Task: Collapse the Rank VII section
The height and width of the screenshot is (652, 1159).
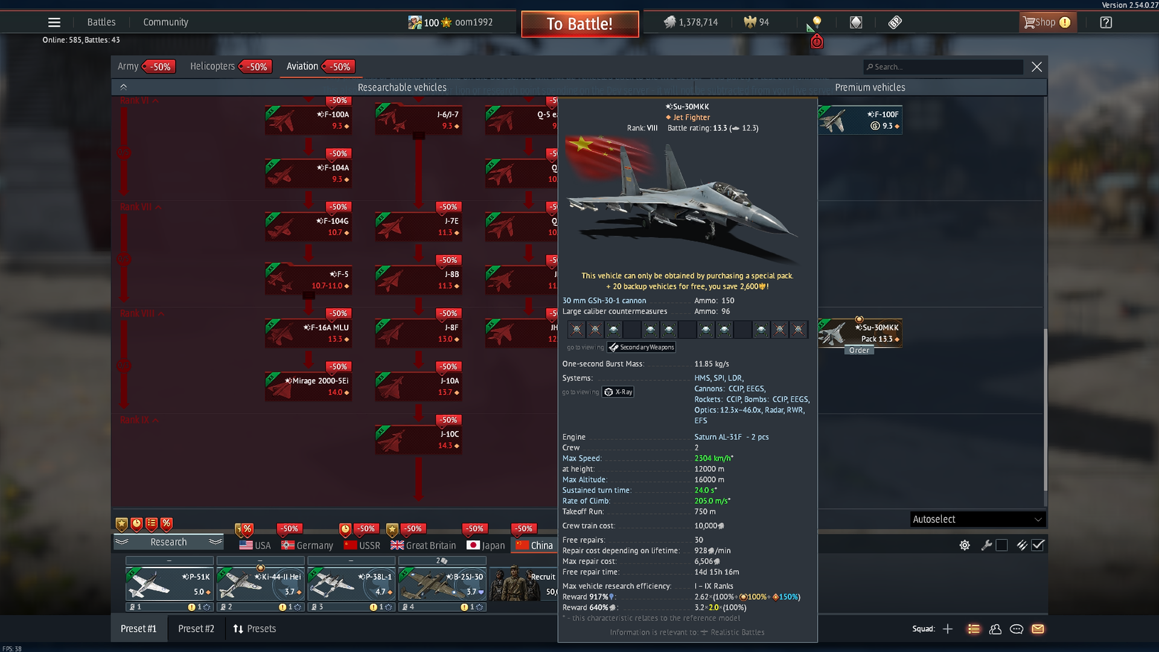Action: tap(158, 208)
